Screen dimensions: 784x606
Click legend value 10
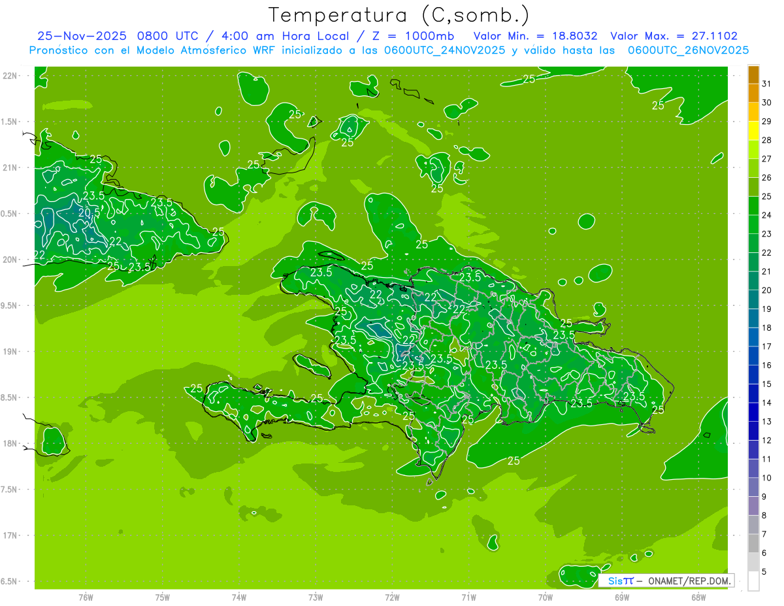(766, 478)
